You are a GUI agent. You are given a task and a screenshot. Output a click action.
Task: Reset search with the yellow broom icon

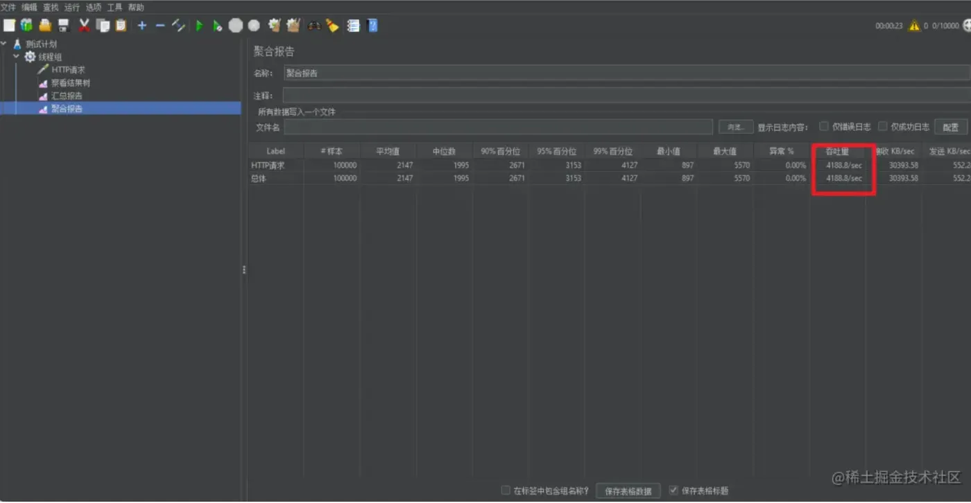point(332,26)
